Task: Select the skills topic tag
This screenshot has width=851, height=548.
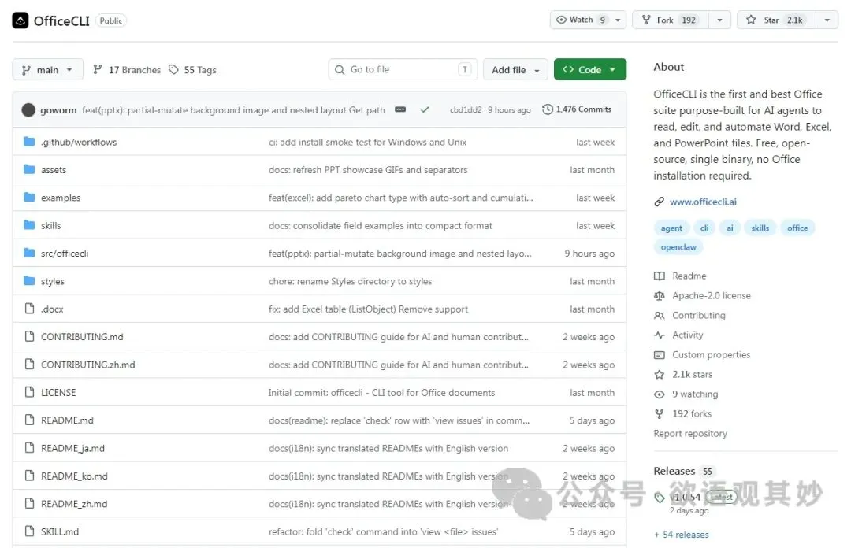Action: point(760,228)
